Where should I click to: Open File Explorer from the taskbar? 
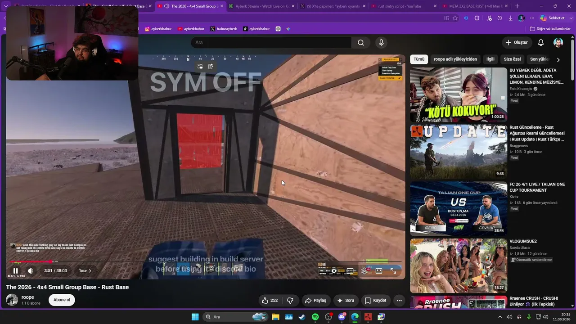(x=275, y=317)
